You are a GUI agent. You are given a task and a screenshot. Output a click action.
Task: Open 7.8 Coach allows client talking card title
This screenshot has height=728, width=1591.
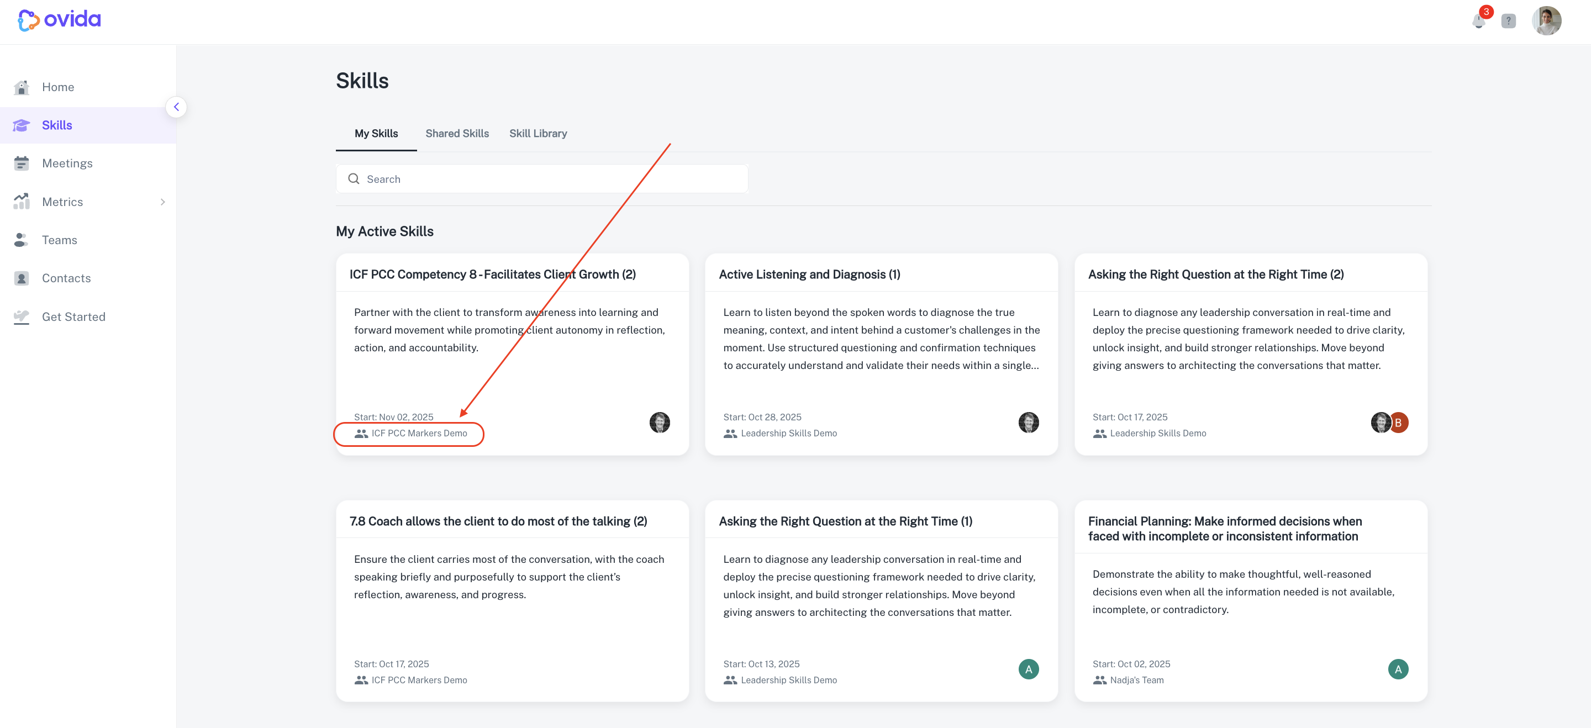(x=498, y=521)
